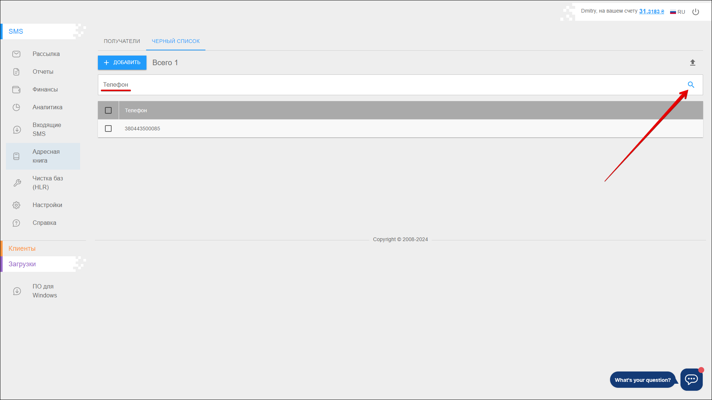Click the Финансы wallet icon

pyautogui.click(x=16, y=90)
